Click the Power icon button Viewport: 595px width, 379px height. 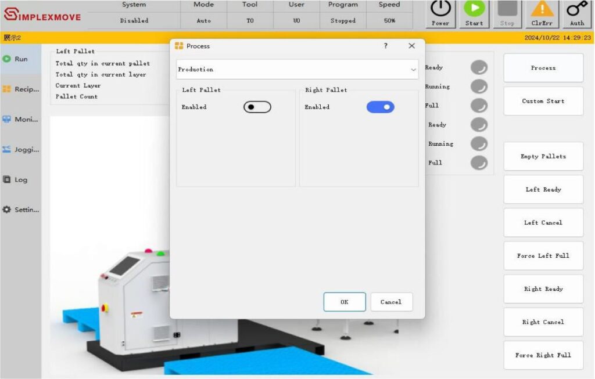440,9
